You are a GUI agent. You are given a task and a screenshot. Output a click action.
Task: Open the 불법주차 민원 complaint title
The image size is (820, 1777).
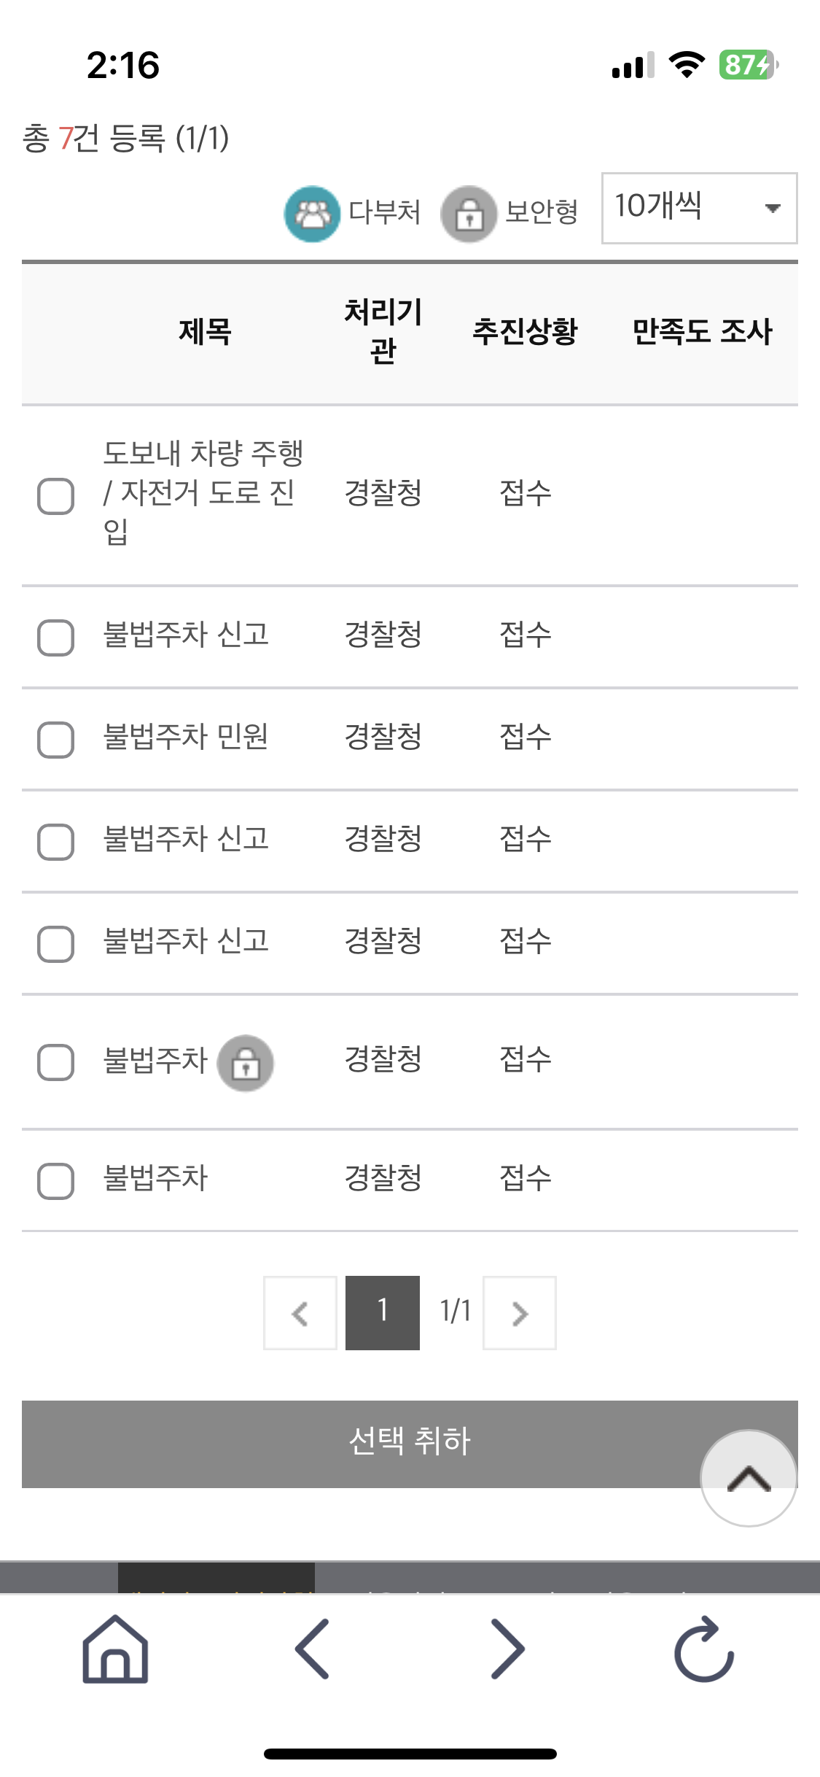tap(186, 737)
